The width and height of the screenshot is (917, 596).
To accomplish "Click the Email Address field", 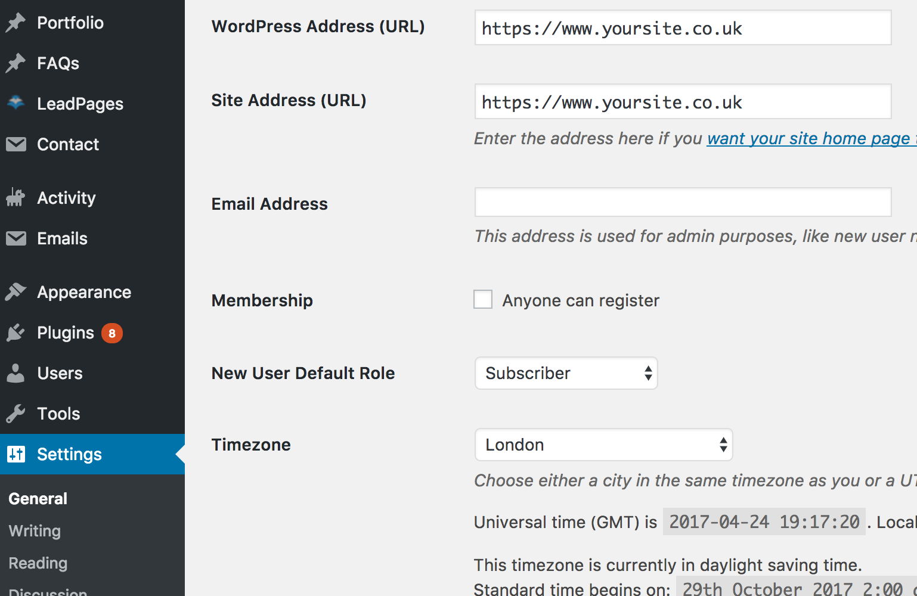I will click(x=683, y=202).
